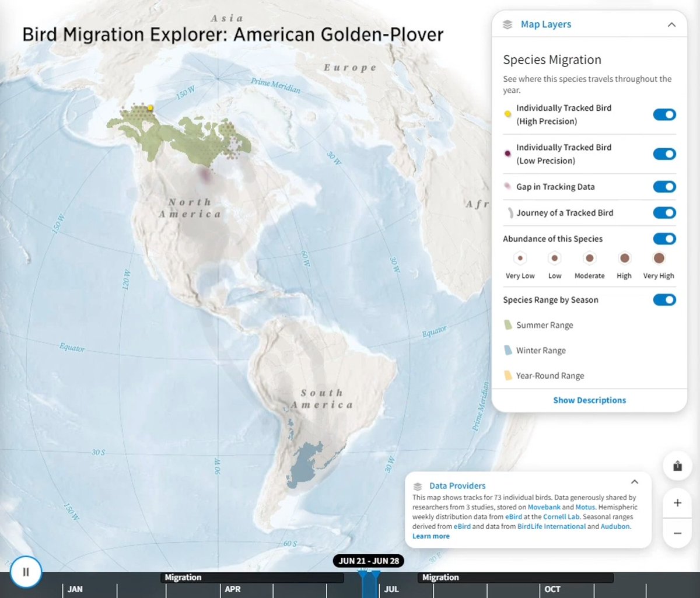The height and width of the screenshot is (598, 700).
Task: Click the Very High abundance legend dot
Action: coord(659,258)
